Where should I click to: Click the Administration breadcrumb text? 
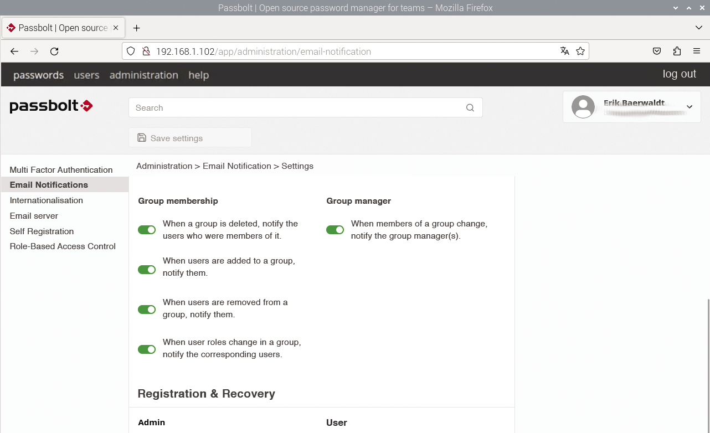point(164,166)
